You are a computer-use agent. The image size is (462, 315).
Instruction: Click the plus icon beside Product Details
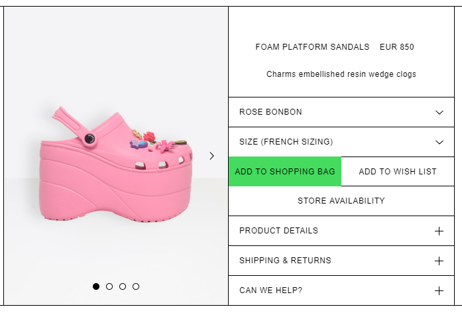439,231
